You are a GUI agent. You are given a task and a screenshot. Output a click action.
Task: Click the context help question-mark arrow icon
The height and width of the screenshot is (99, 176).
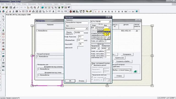pos(69,7)
